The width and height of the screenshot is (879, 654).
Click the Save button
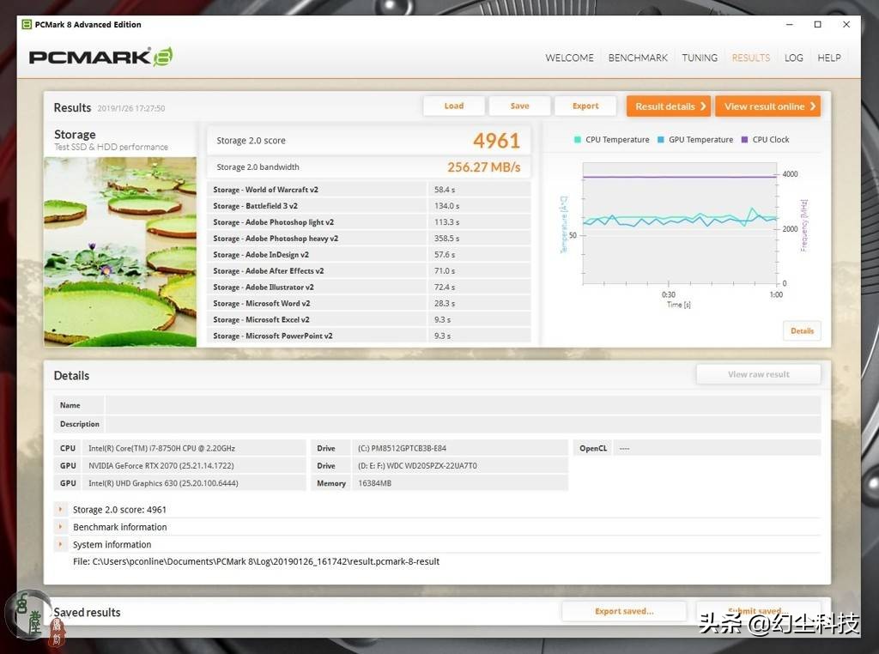pos(519,106)
